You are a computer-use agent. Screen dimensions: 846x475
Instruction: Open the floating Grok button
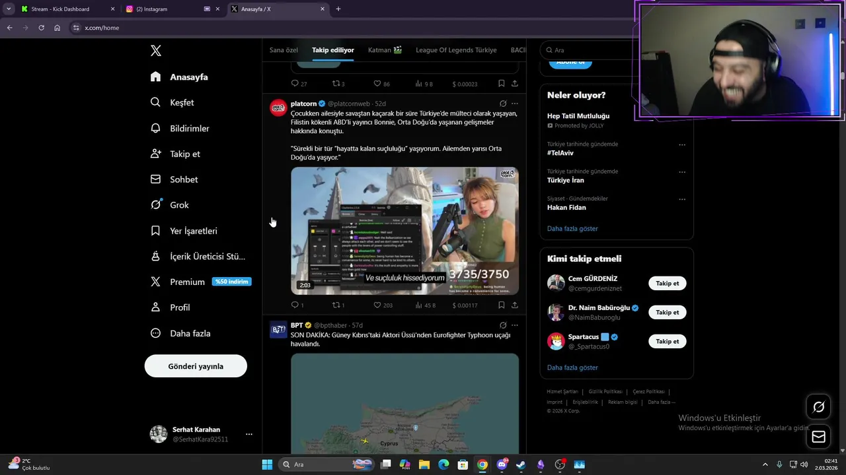click(818, 407)
